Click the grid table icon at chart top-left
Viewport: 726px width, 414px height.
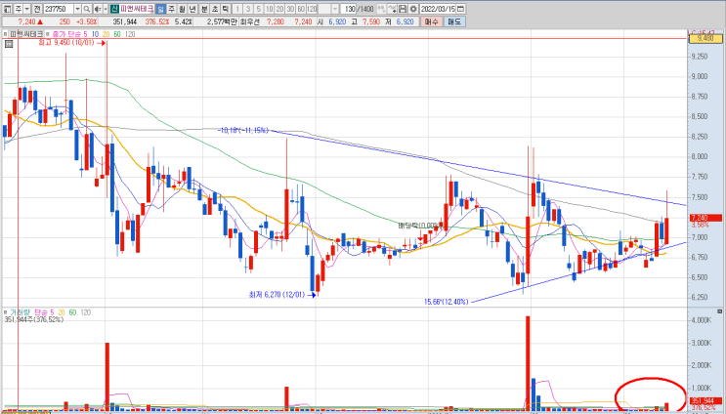coord(9,44)
